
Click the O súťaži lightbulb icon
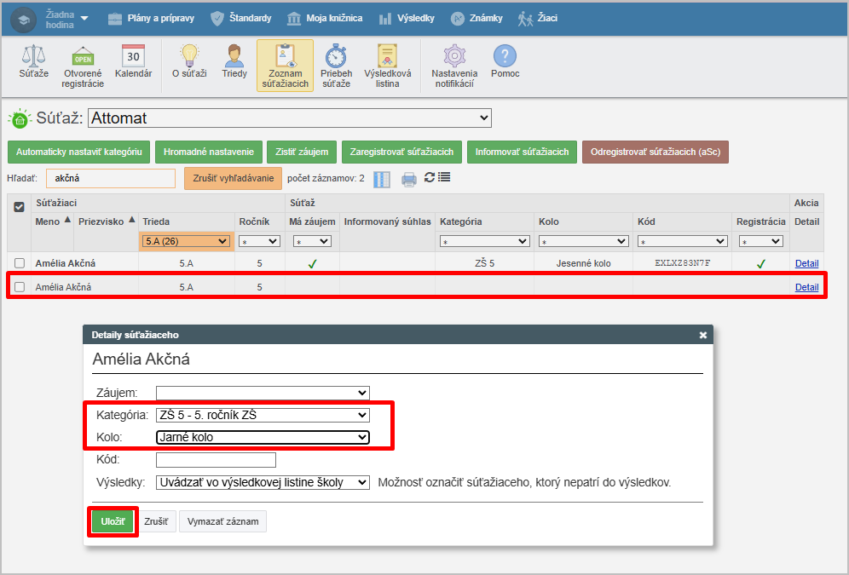pyautogui.click(x=189, y=56)
